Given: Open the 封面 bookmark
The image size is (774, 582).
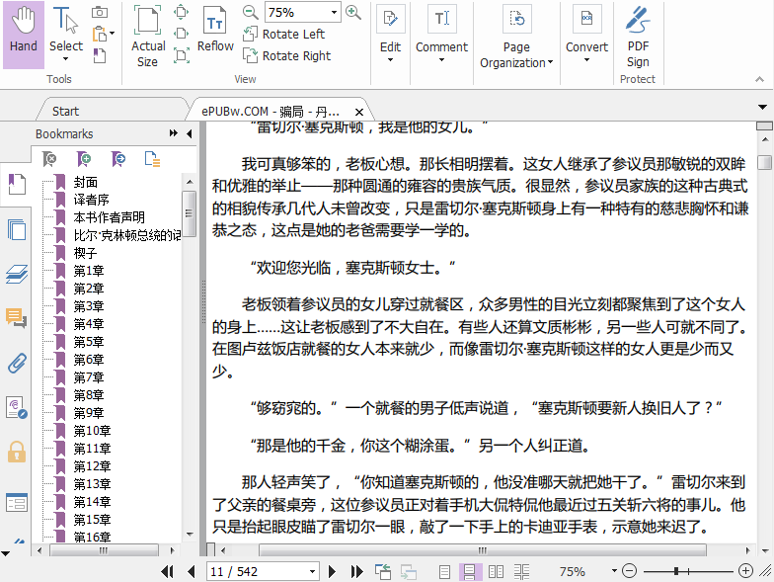Looking at the screenshot, I should (85, 182).
